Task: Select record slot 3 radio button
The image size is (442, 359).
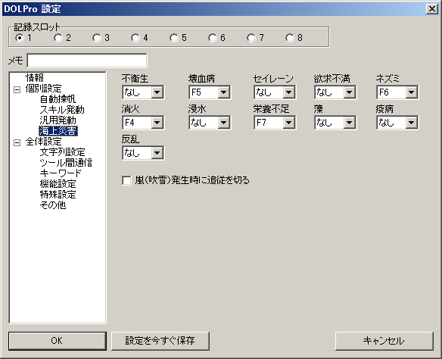Action: pyautogui.click(x=97, y=38)
